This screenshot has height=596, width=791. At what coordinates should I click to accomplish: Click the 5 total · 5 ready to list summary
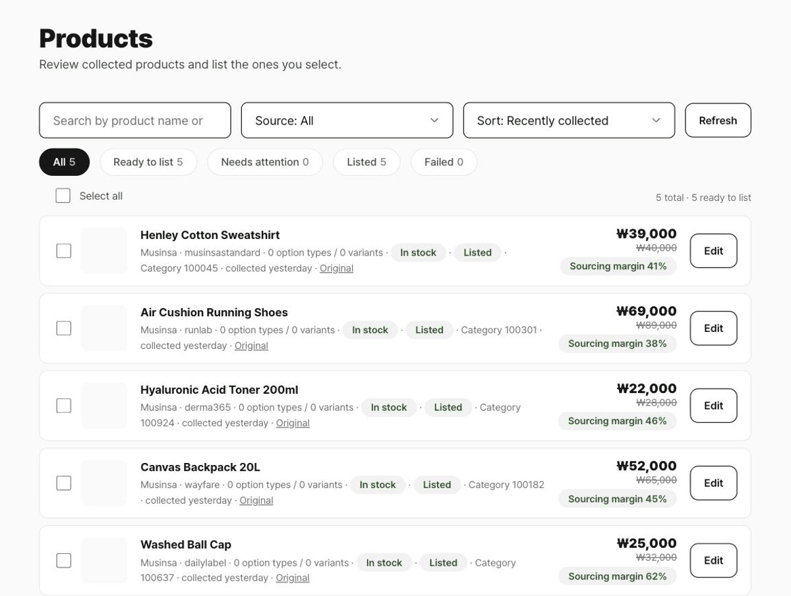[703, 198]
